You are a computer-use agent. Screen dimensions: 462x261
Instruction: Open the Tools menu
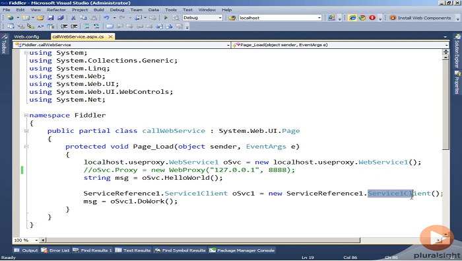(171, 10)
